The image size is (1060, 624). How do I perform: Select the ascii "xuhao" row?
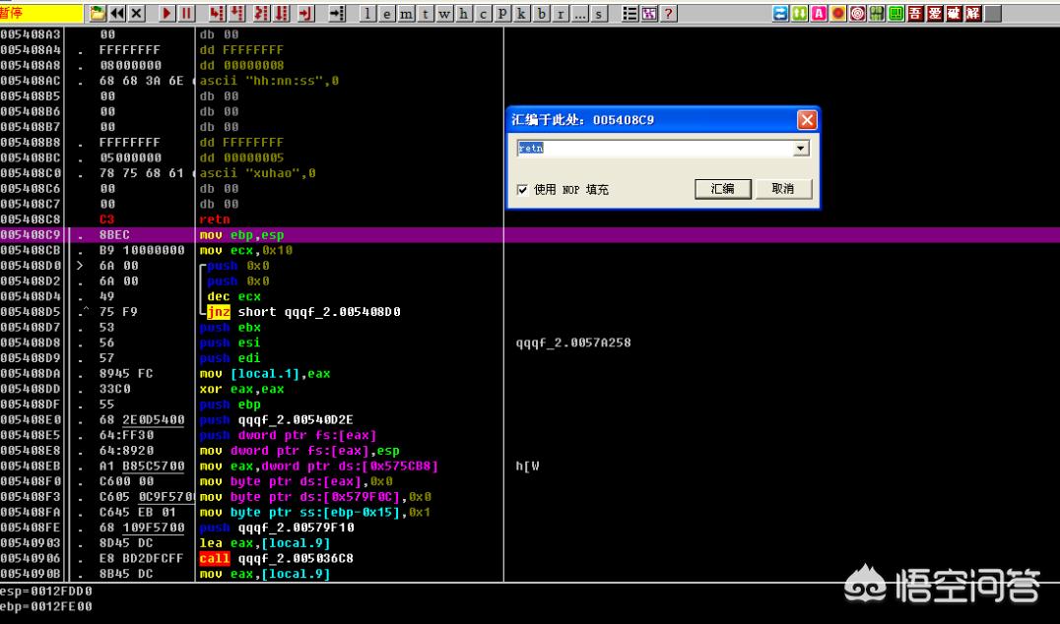point(257,173)
